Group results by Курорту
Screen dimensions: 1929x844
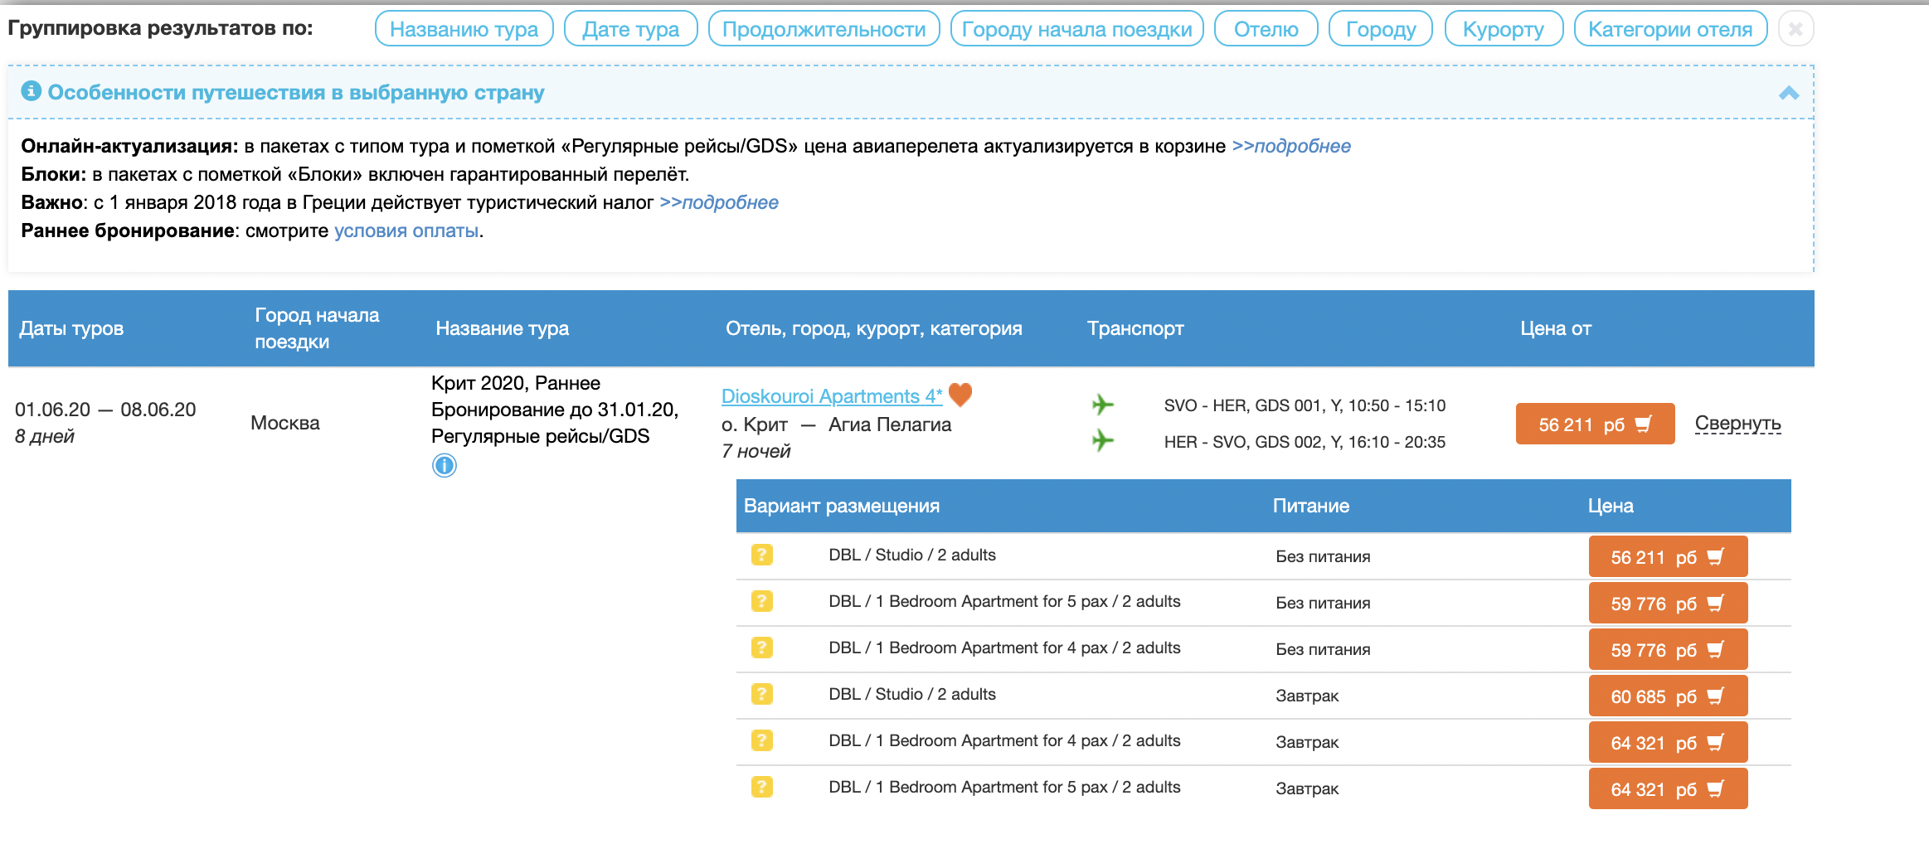(x=1503, y=30)
